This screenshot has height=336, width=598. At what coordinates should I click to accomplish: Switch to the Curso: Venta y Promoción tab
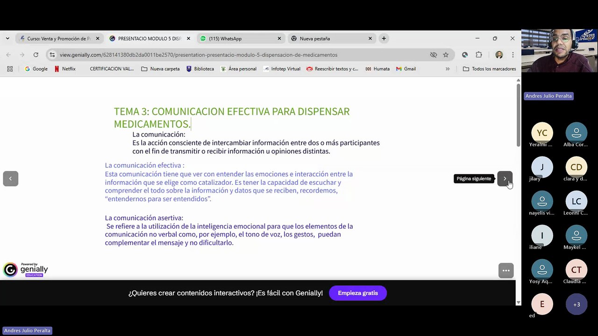(59, 38)
